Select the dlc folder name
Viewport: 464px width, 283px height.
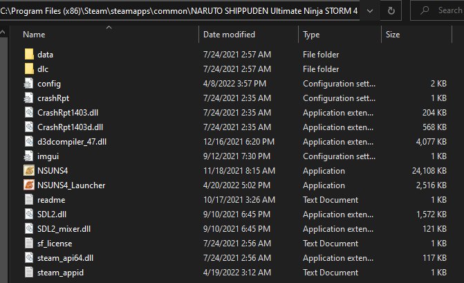click(43, 69)
